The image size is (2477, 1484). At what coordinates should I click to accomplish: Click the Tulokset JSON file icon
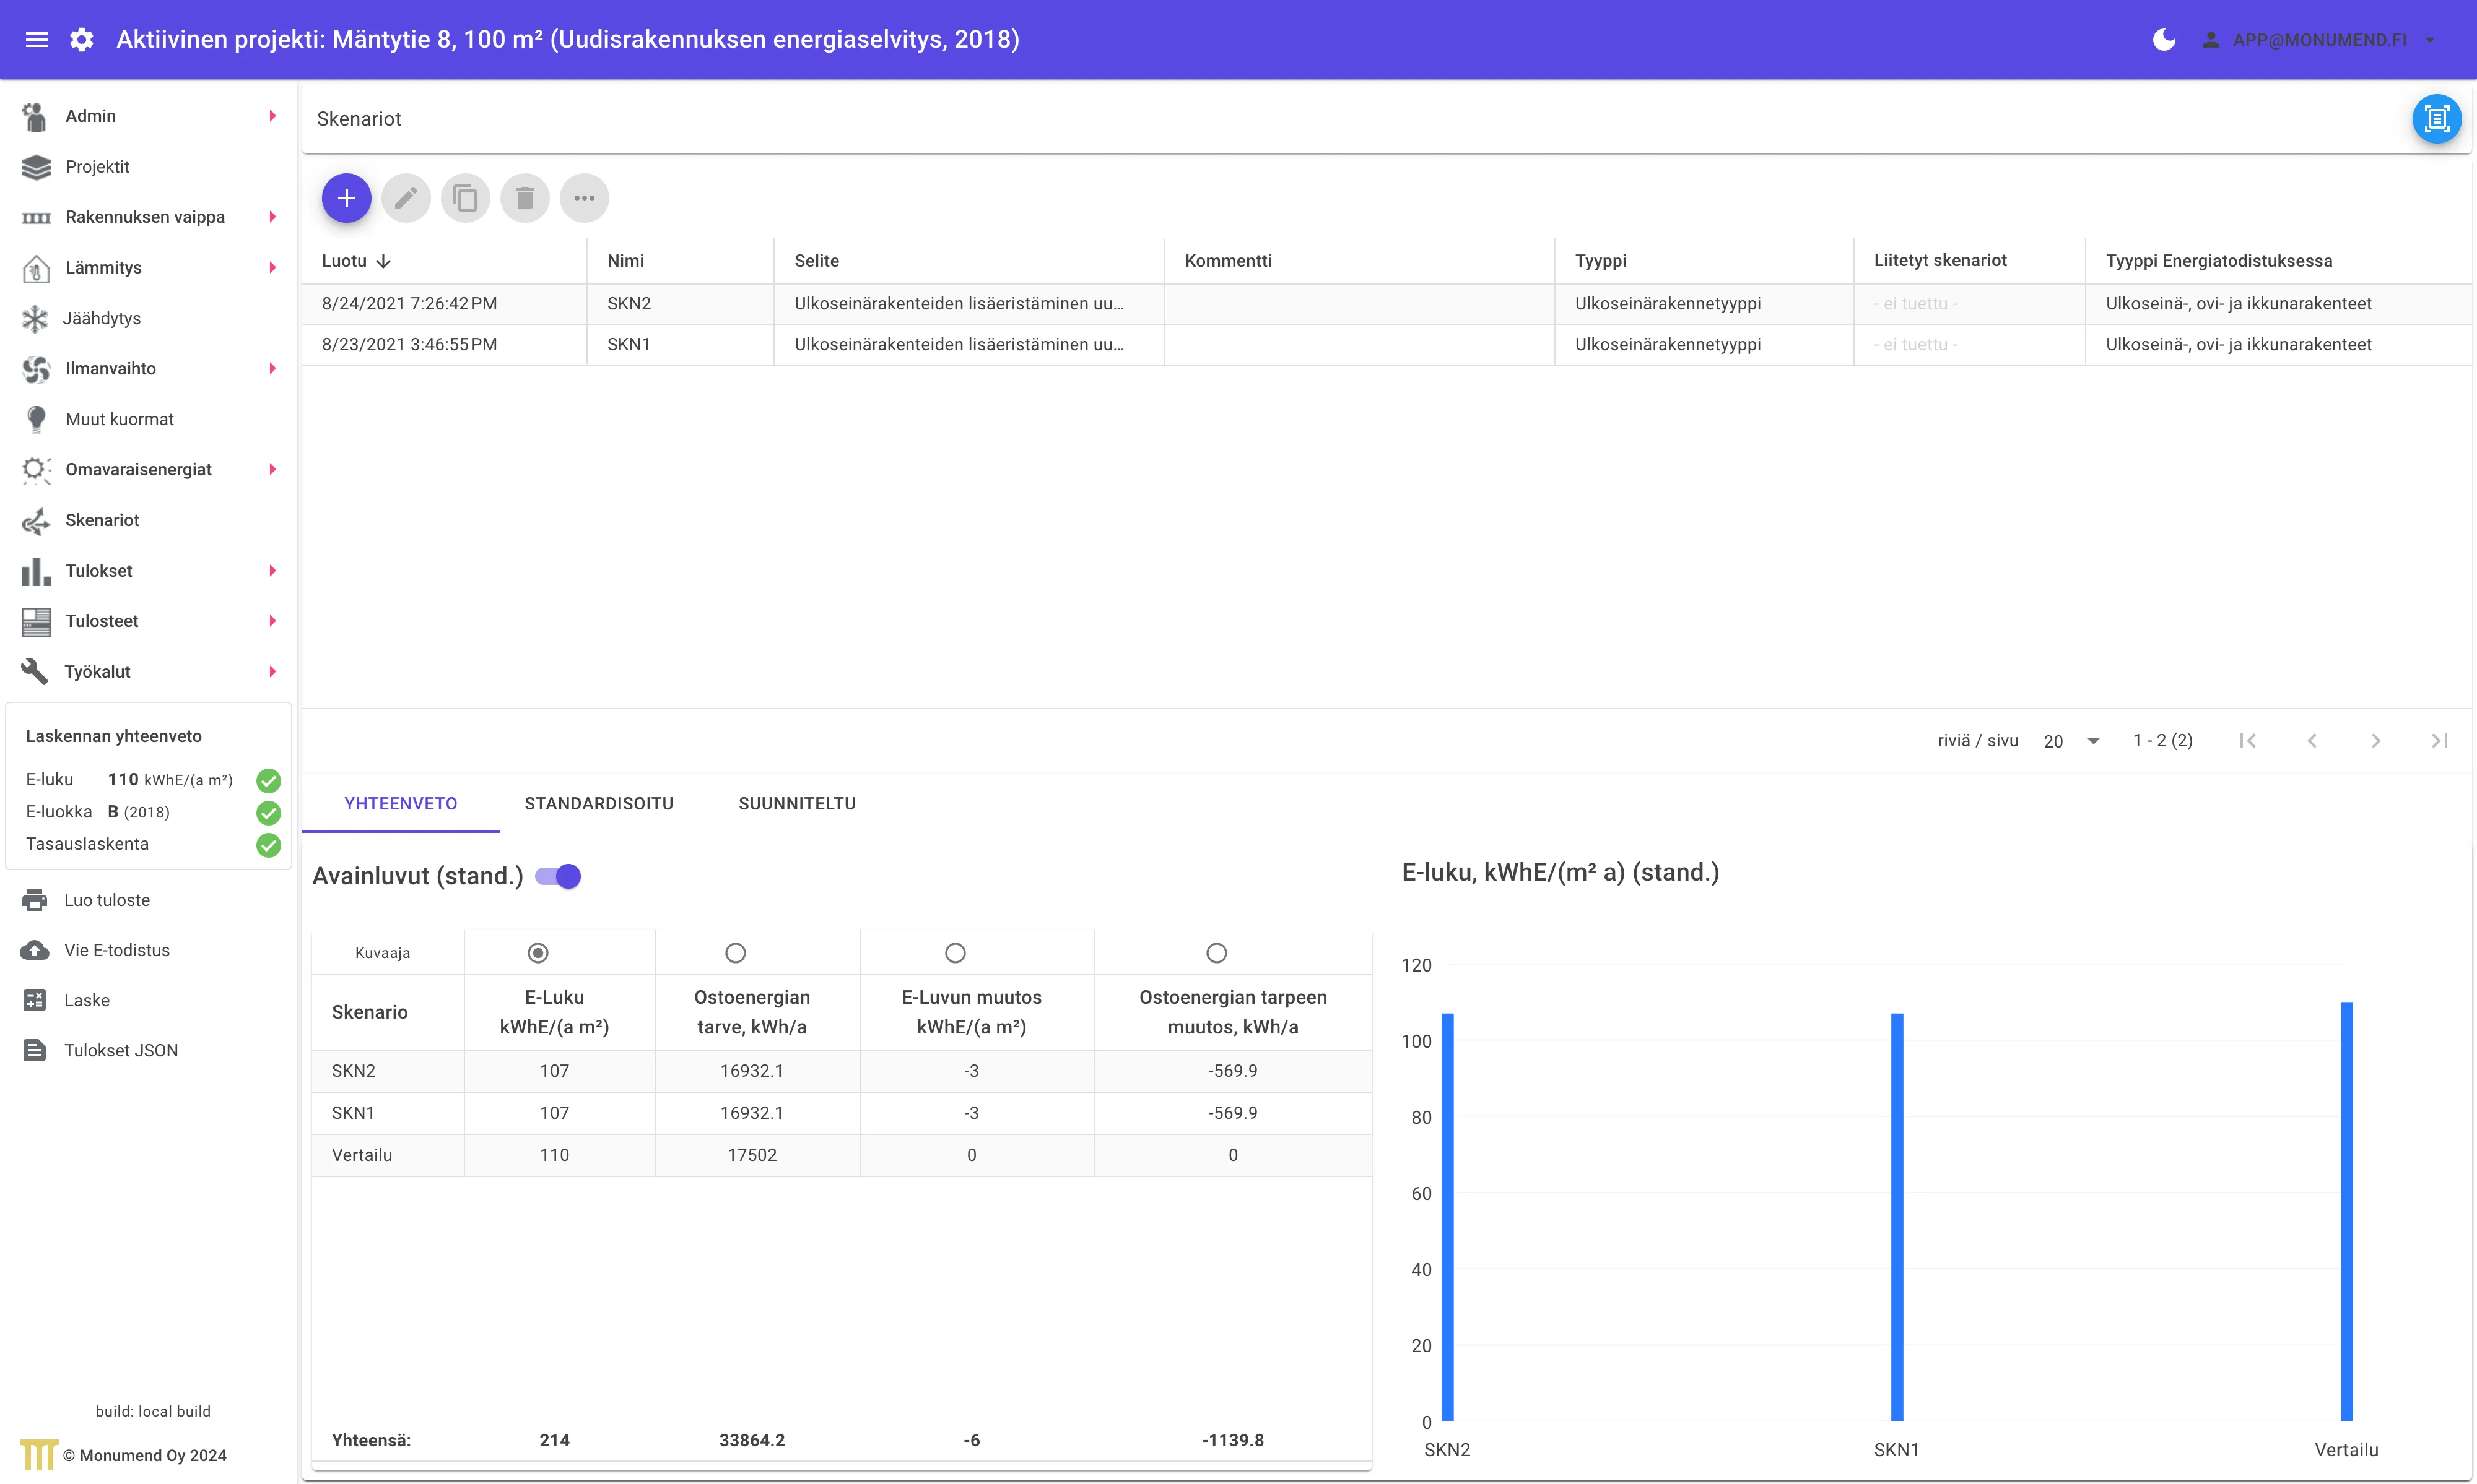(x=35, y=1050)
